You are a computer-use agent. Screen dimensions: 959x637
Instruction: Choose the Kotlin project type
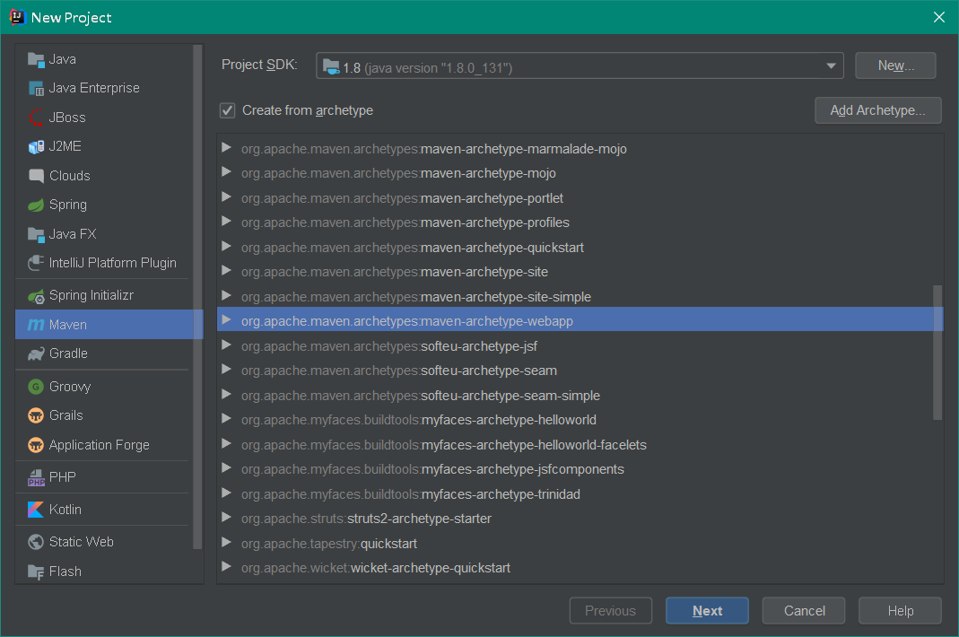pos(104,510)
